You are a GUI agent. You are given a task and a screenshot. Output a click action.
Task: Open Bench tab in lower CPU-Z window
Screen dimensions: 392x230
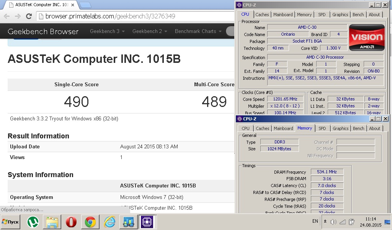[358, 128]
